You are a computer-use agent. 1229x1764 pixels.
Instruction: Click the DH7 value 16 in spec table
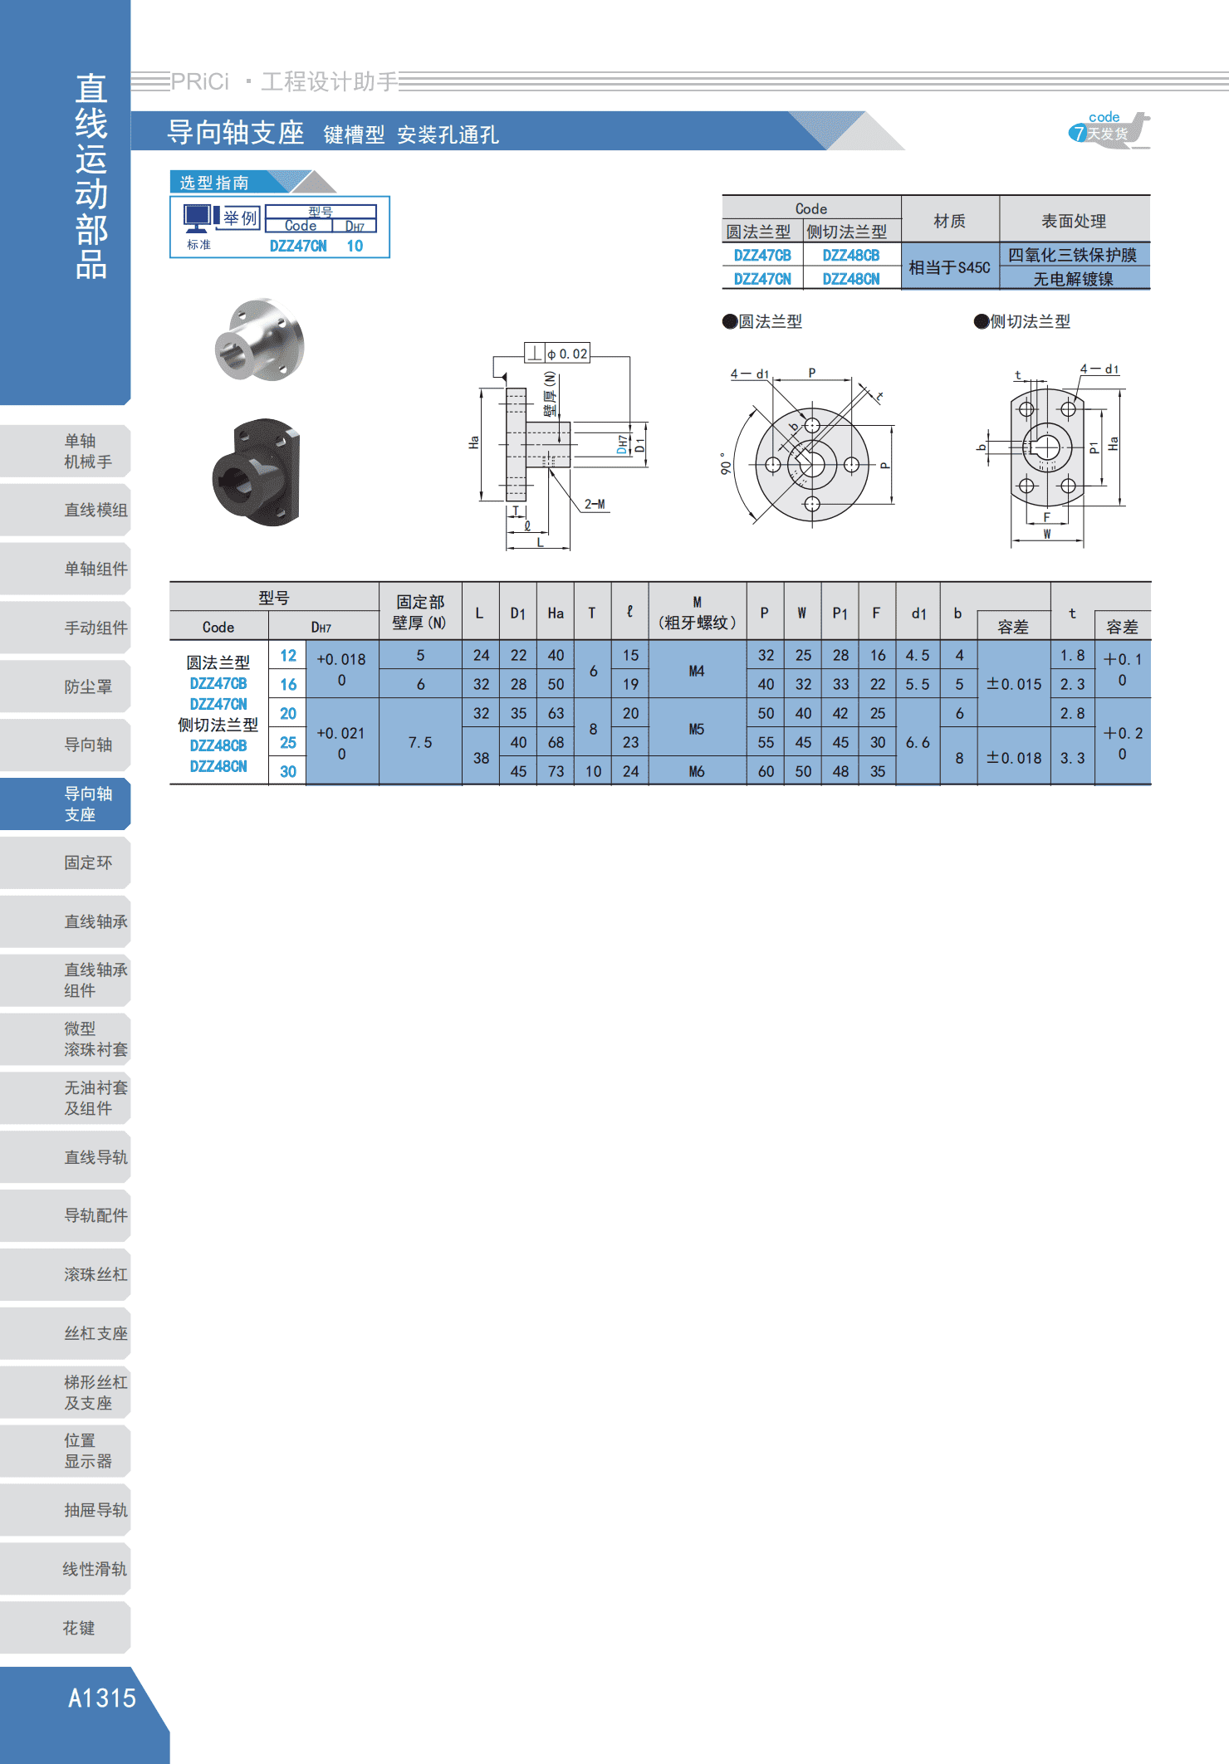(288, 684)
